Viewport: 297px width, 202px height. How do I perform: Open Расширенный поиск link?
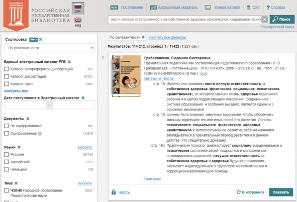click(x=277, y=27)
